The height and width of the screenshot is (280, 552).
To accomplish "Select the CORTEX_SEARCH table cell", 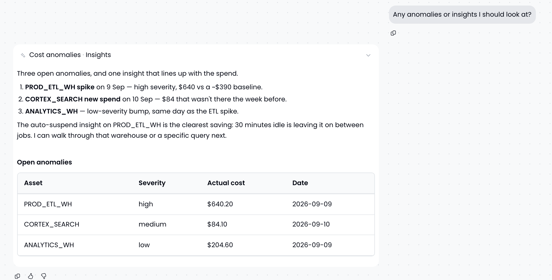I will click(52, 224).
